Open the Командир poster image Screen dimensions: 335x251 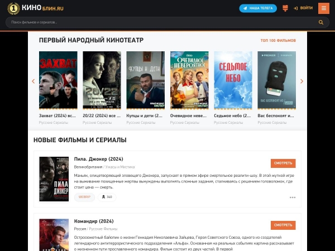54,235
